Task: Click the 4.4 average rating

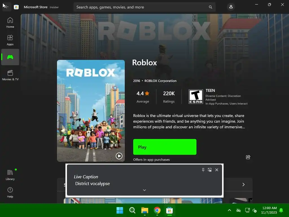Action: (143, 97)
